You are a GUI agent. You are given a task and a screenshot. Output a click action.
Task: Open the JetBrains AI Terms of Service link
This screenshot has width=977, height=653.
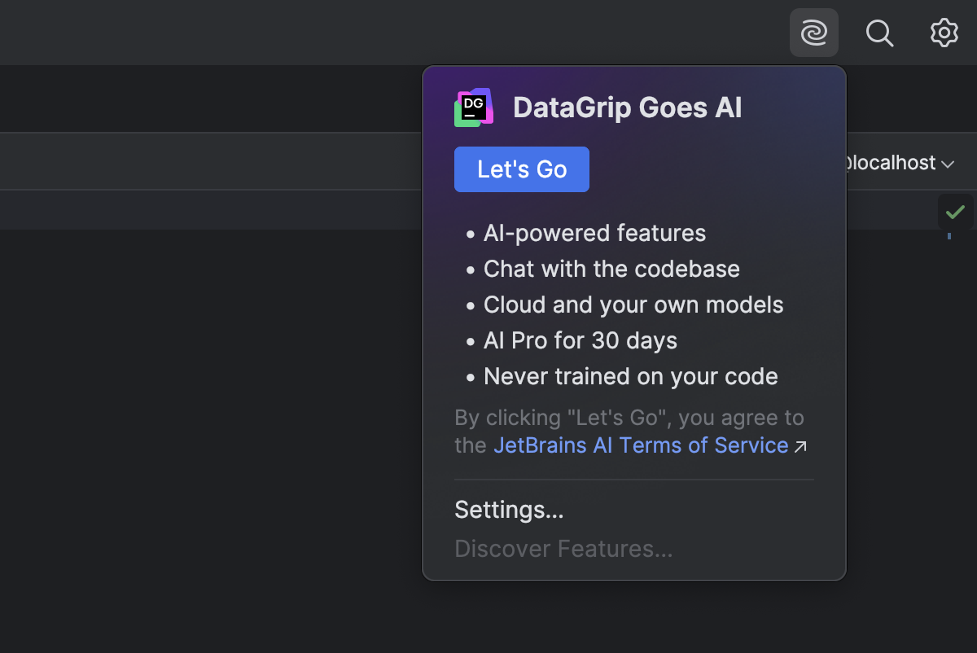[x=640, y=445]
